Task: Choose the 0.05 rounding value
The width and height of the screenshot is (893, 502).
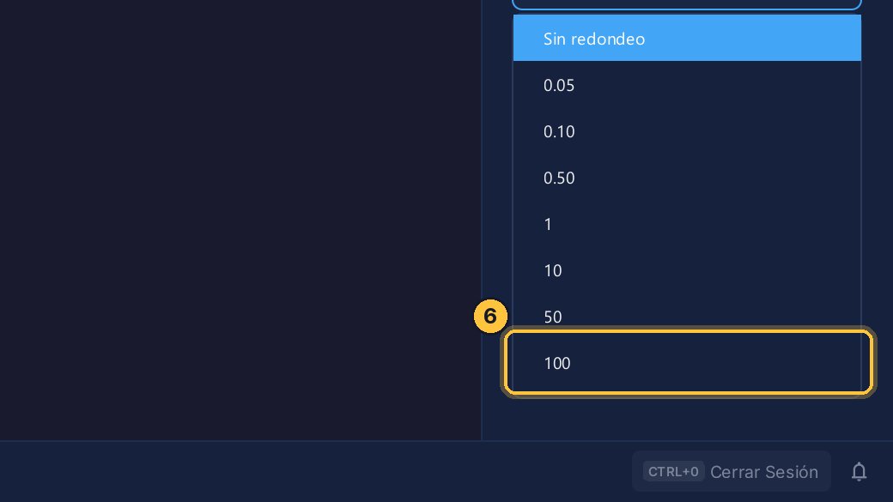Action: click(x=687, y=85)
